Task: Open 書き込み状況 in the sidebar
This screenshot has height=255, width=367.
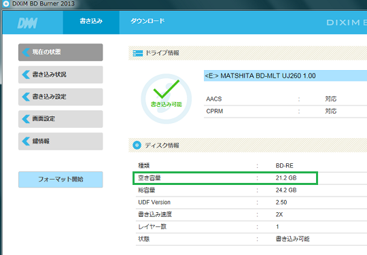Action: (60, 75)
